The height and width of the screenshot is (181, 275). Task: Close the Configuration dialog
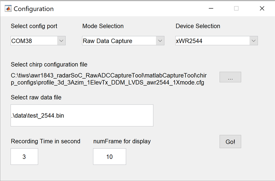pos(262,8)
